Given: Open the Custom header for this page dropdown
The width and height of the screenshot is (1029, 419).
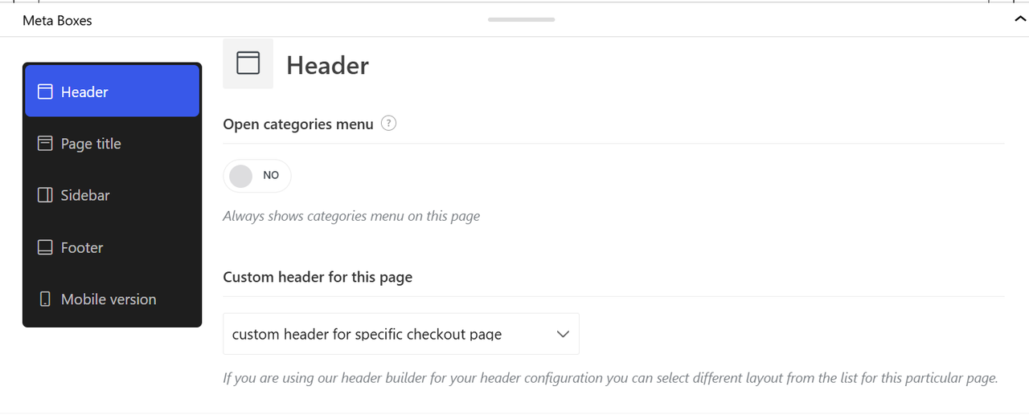Looking at the screenshot, I should tap(401, 334).
